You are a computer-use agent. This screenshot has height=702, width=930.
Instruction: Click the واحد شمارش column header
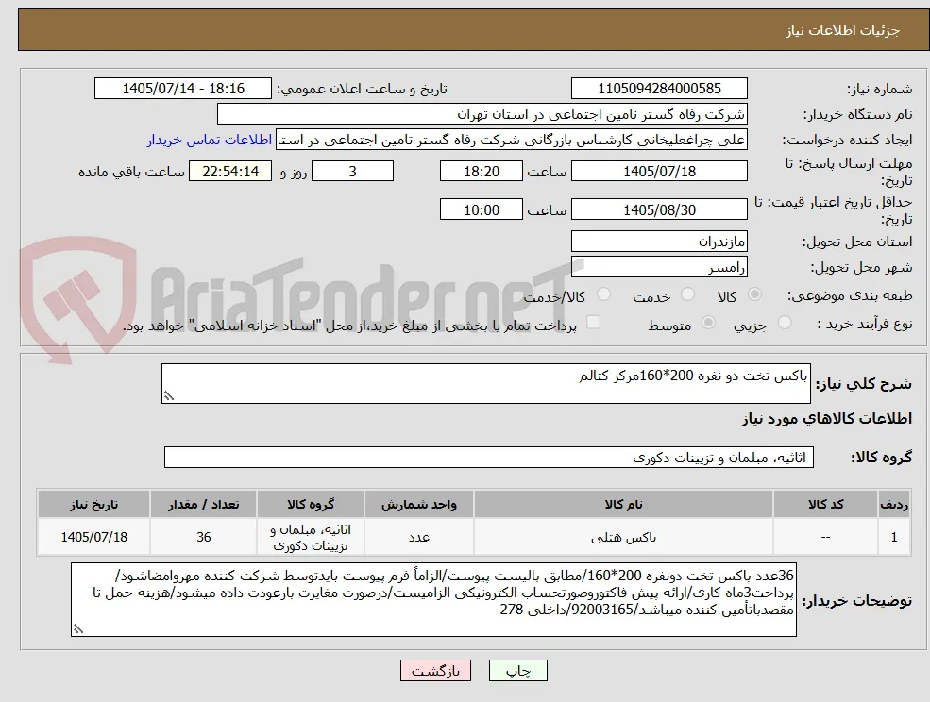pyautogui.click(x=419, y=504)
